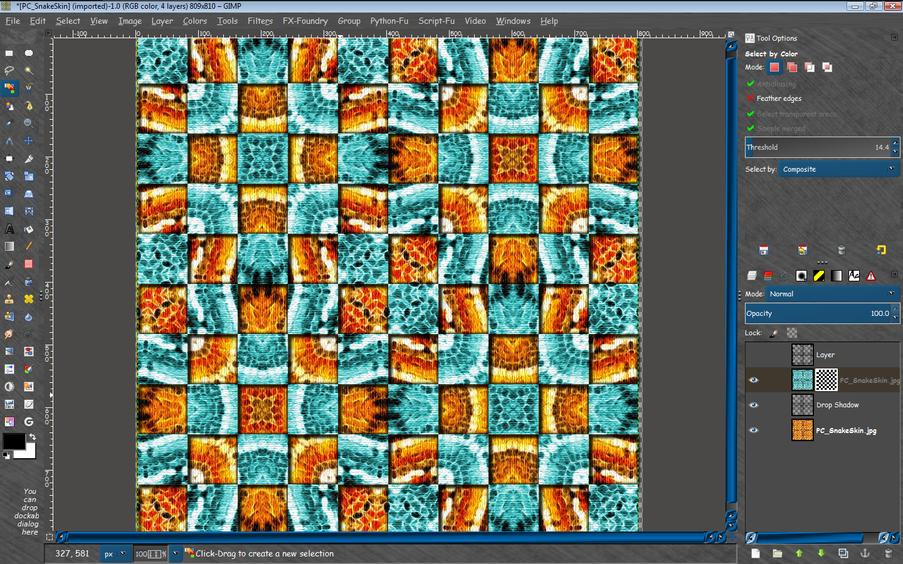Open Tool Options tab configuration menu
This screenshot has height=564, width=903.
click(894, 38)
